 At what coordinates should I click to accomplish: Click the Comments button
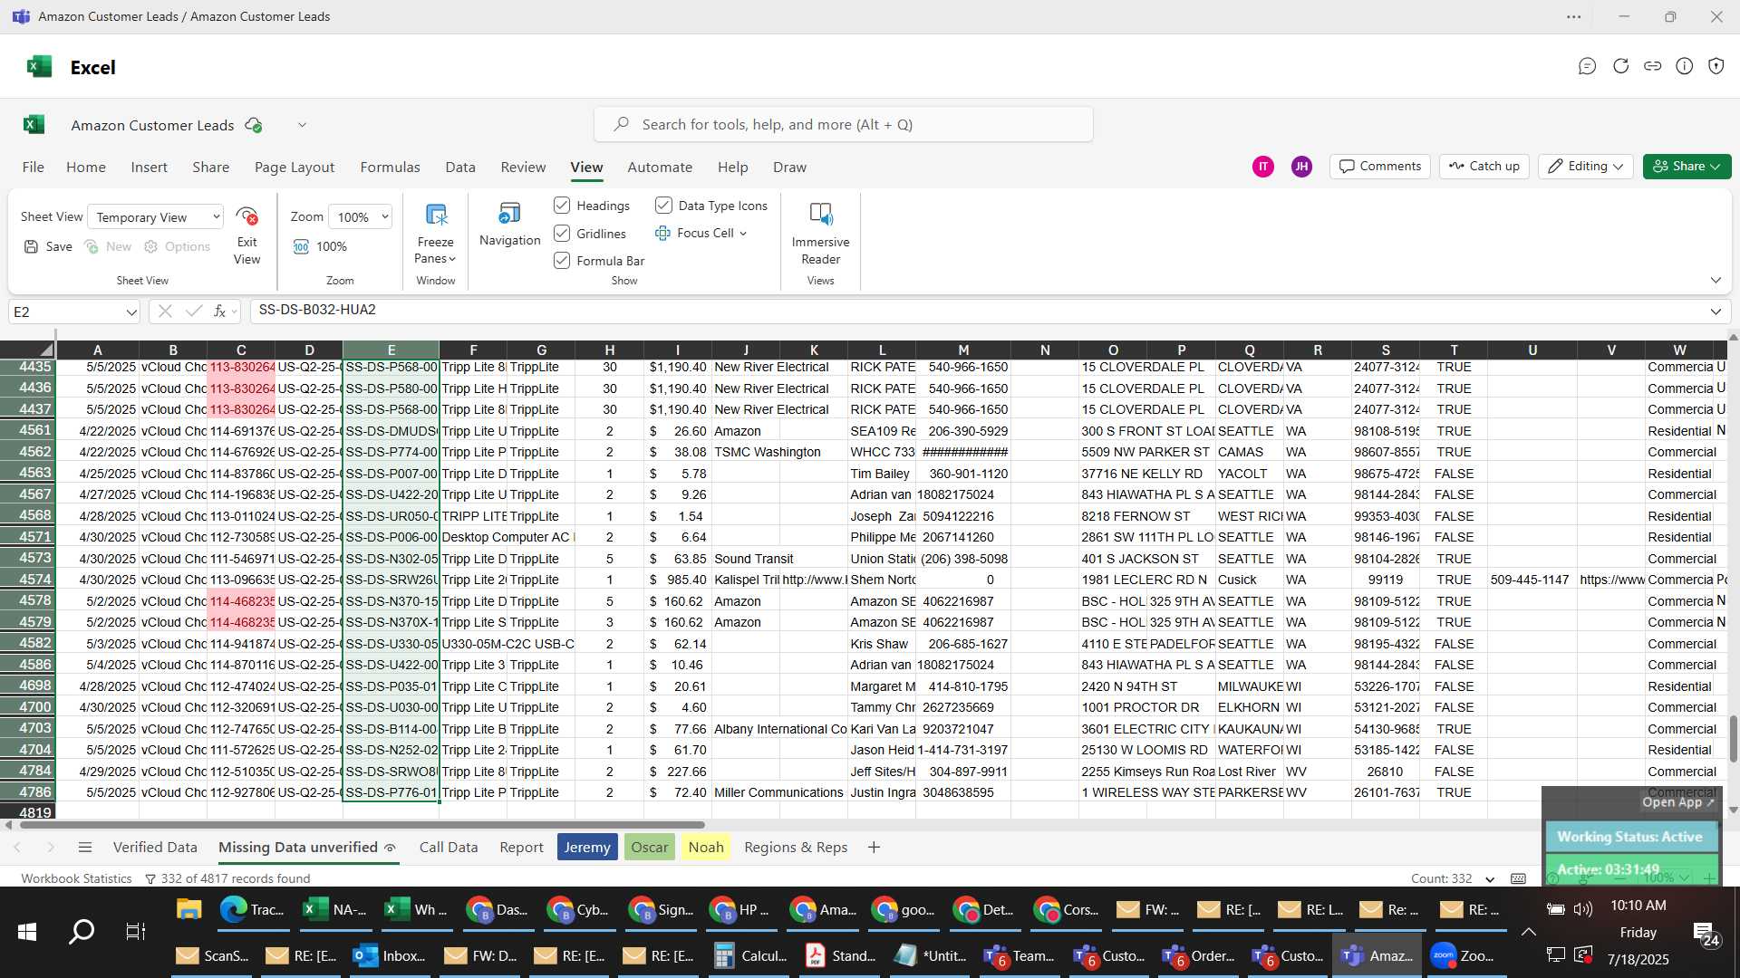tap(1380, 167)
